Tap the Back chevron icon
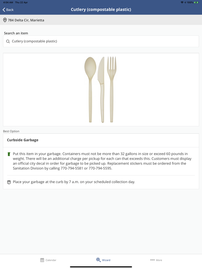 (x=4, y=10)
